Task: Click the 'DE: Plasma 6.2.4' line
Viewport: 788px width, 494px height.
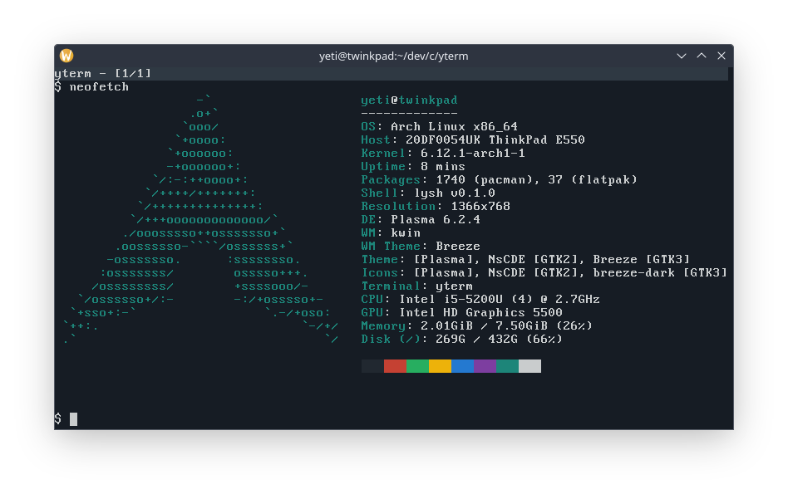Action: coord(421,219)
